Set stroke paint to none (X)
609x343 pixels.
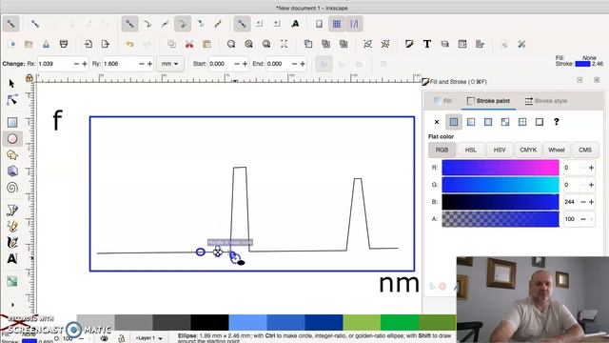pos(437,122)
